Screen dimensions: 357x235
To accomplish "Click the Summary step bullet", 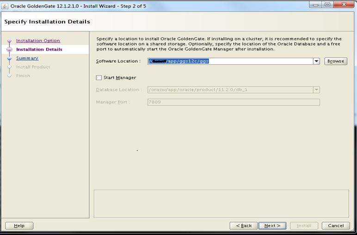I will coord(9,59).
